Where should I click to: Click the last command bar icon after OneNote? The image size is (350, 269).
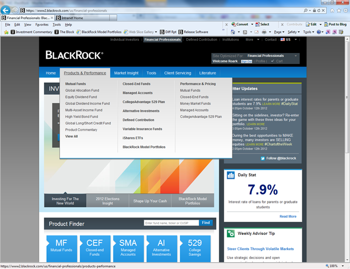point(341,32)
